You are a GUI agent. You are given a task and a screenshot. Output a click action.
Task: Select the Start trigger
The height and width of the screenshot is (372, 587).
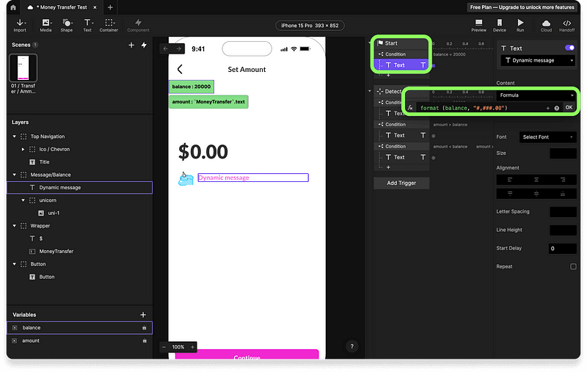point(402,43)
